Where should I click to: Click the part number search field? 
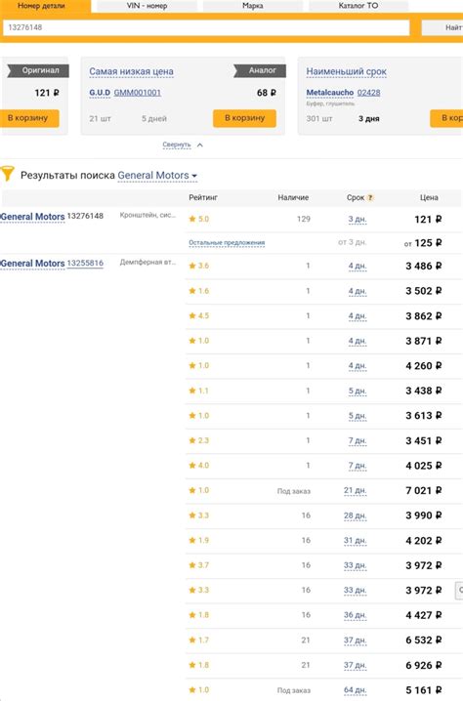pos(206,27)
